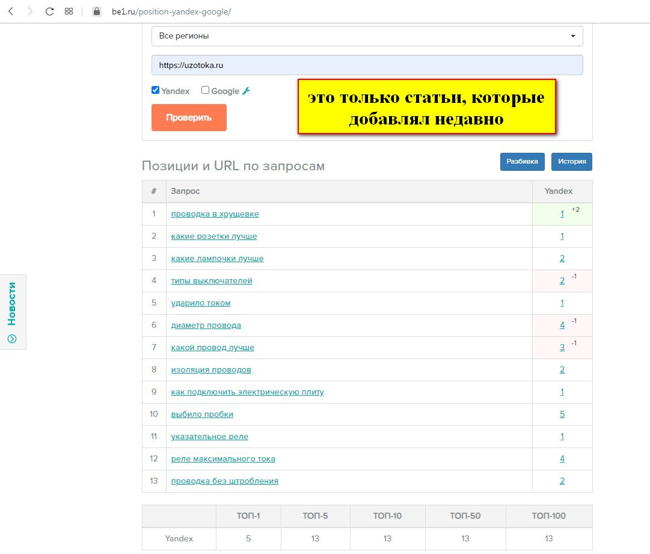Screen dimensions: 650x554
Task: Click the ТОП-50 summary header
Action: pos(465,516)
